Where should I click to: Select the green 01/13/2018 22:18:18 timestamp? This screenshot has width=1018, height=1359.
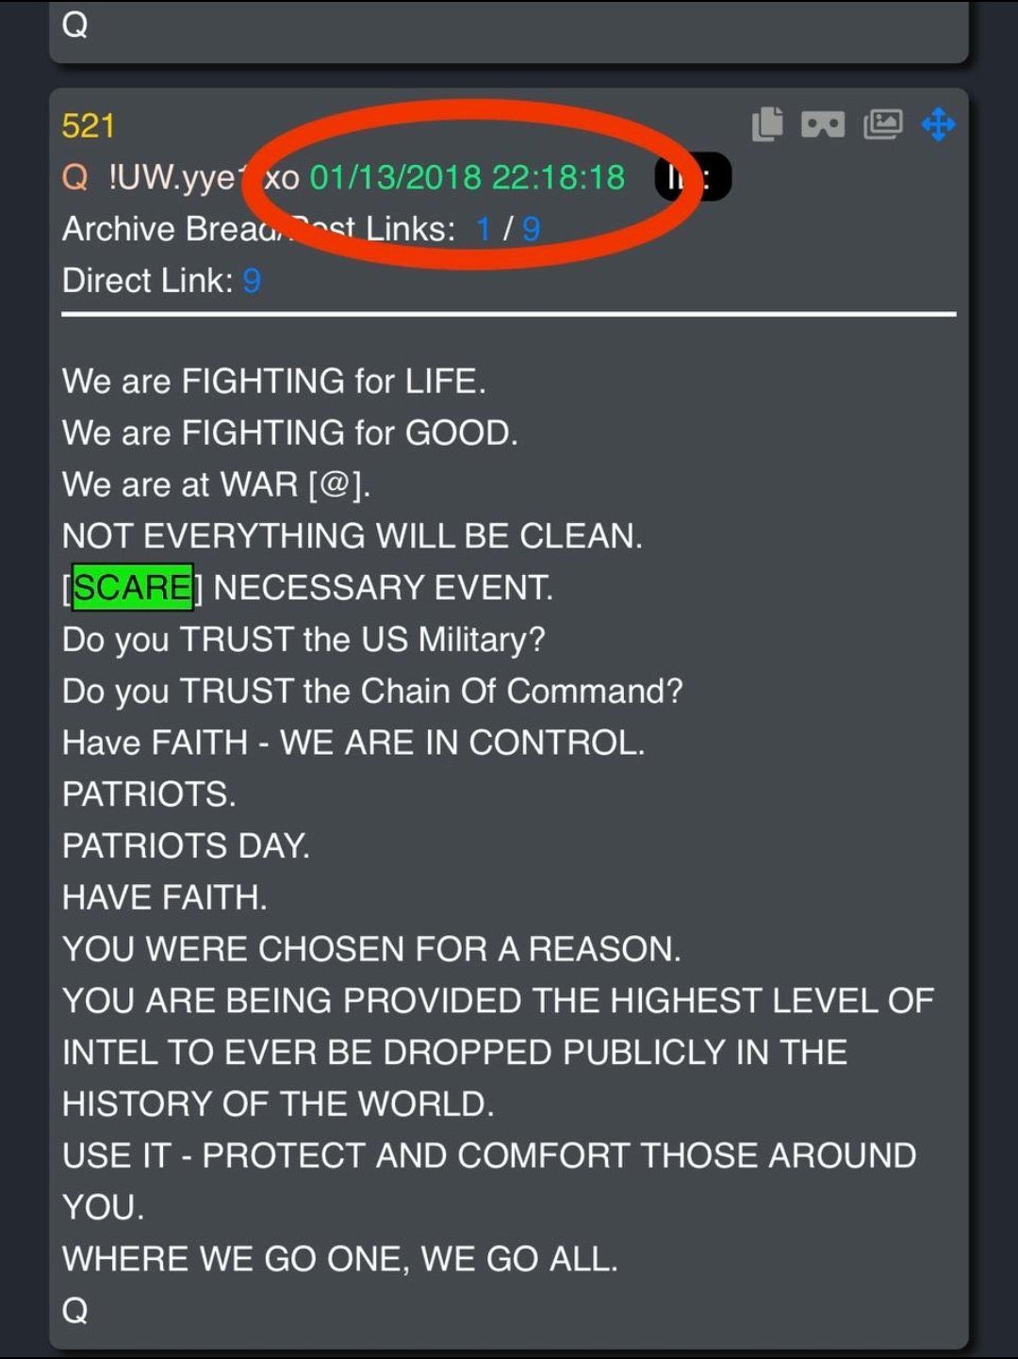coord(468,177)
